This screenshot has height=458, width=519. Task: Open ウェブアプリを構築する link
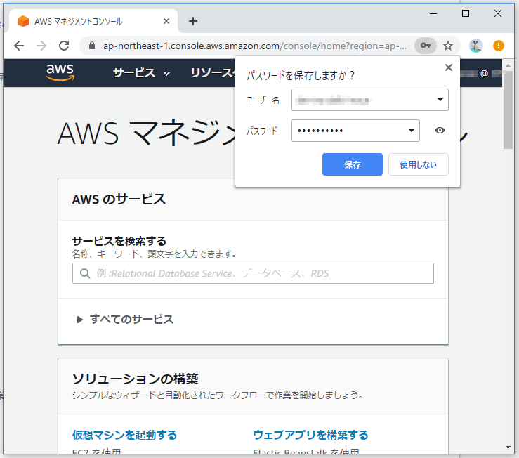[310, 435]
